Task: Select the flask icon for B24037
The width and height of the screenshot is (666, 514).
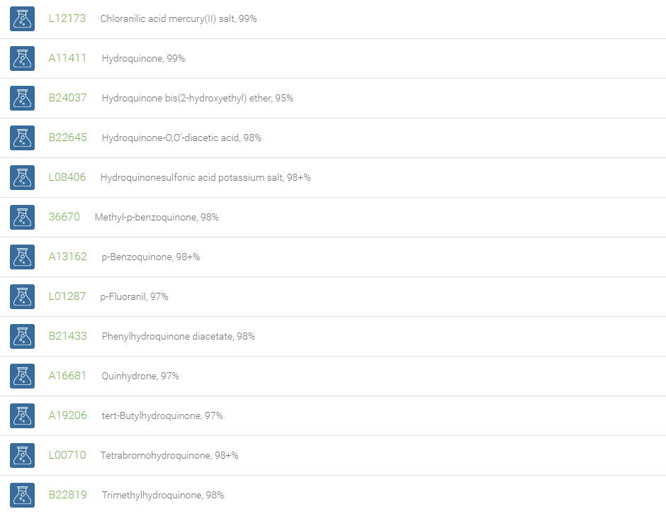Action: (22, 99)
